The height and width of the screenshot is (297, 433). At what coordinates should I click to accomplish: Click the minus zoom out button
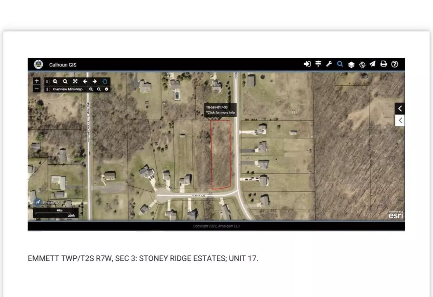coord(36,89)
